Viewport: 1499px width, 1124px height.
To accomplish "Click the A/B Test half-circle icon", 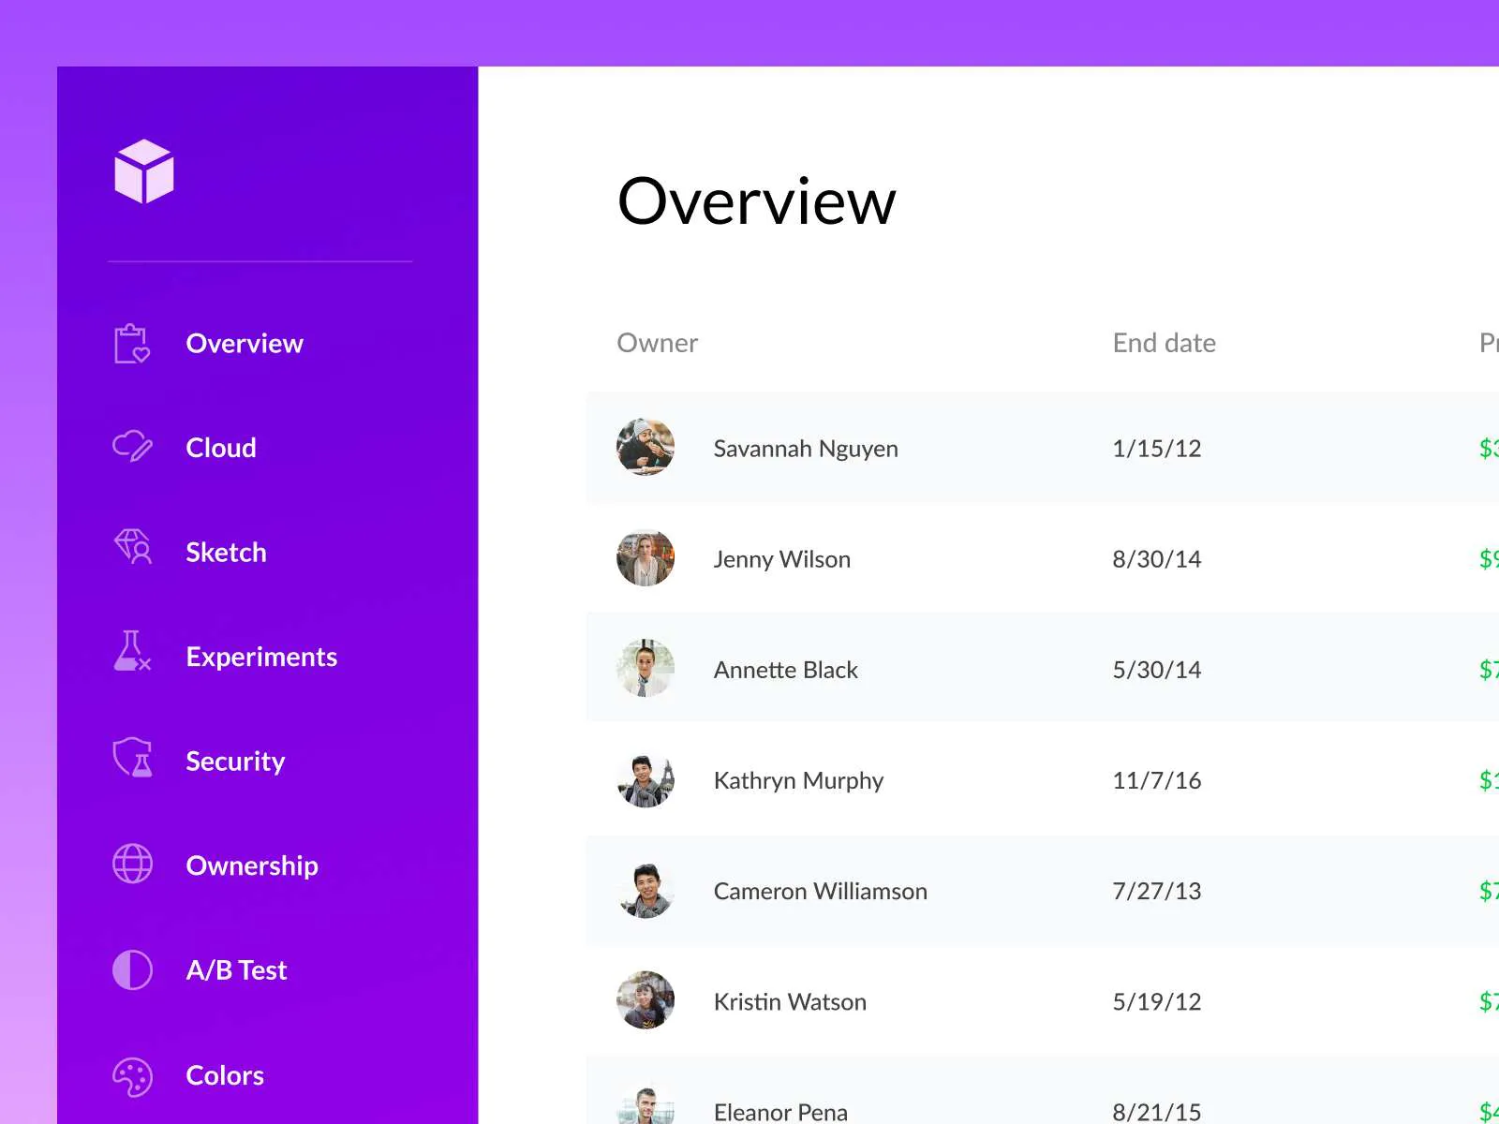I will (x=131, y=969).
